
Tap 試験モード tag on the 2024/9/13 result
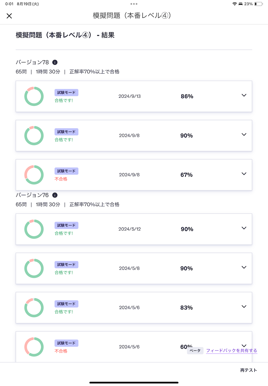tap(66, 93)
